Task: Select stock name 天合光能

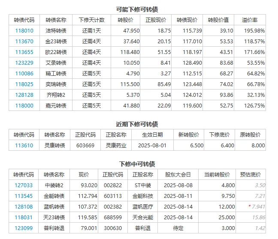Action: 143,218
